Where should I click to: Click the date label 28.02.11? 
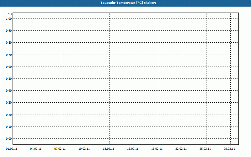[x=229, y=149]
